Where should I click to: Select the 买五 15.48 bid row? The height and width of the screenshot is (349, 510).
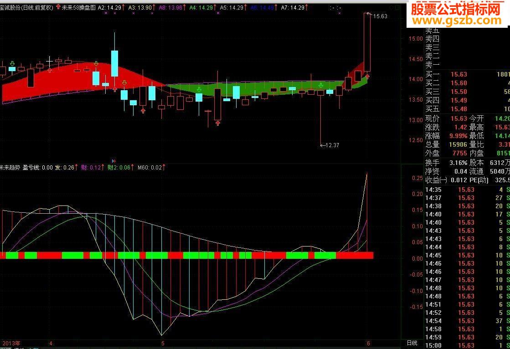tap(468, 109)
